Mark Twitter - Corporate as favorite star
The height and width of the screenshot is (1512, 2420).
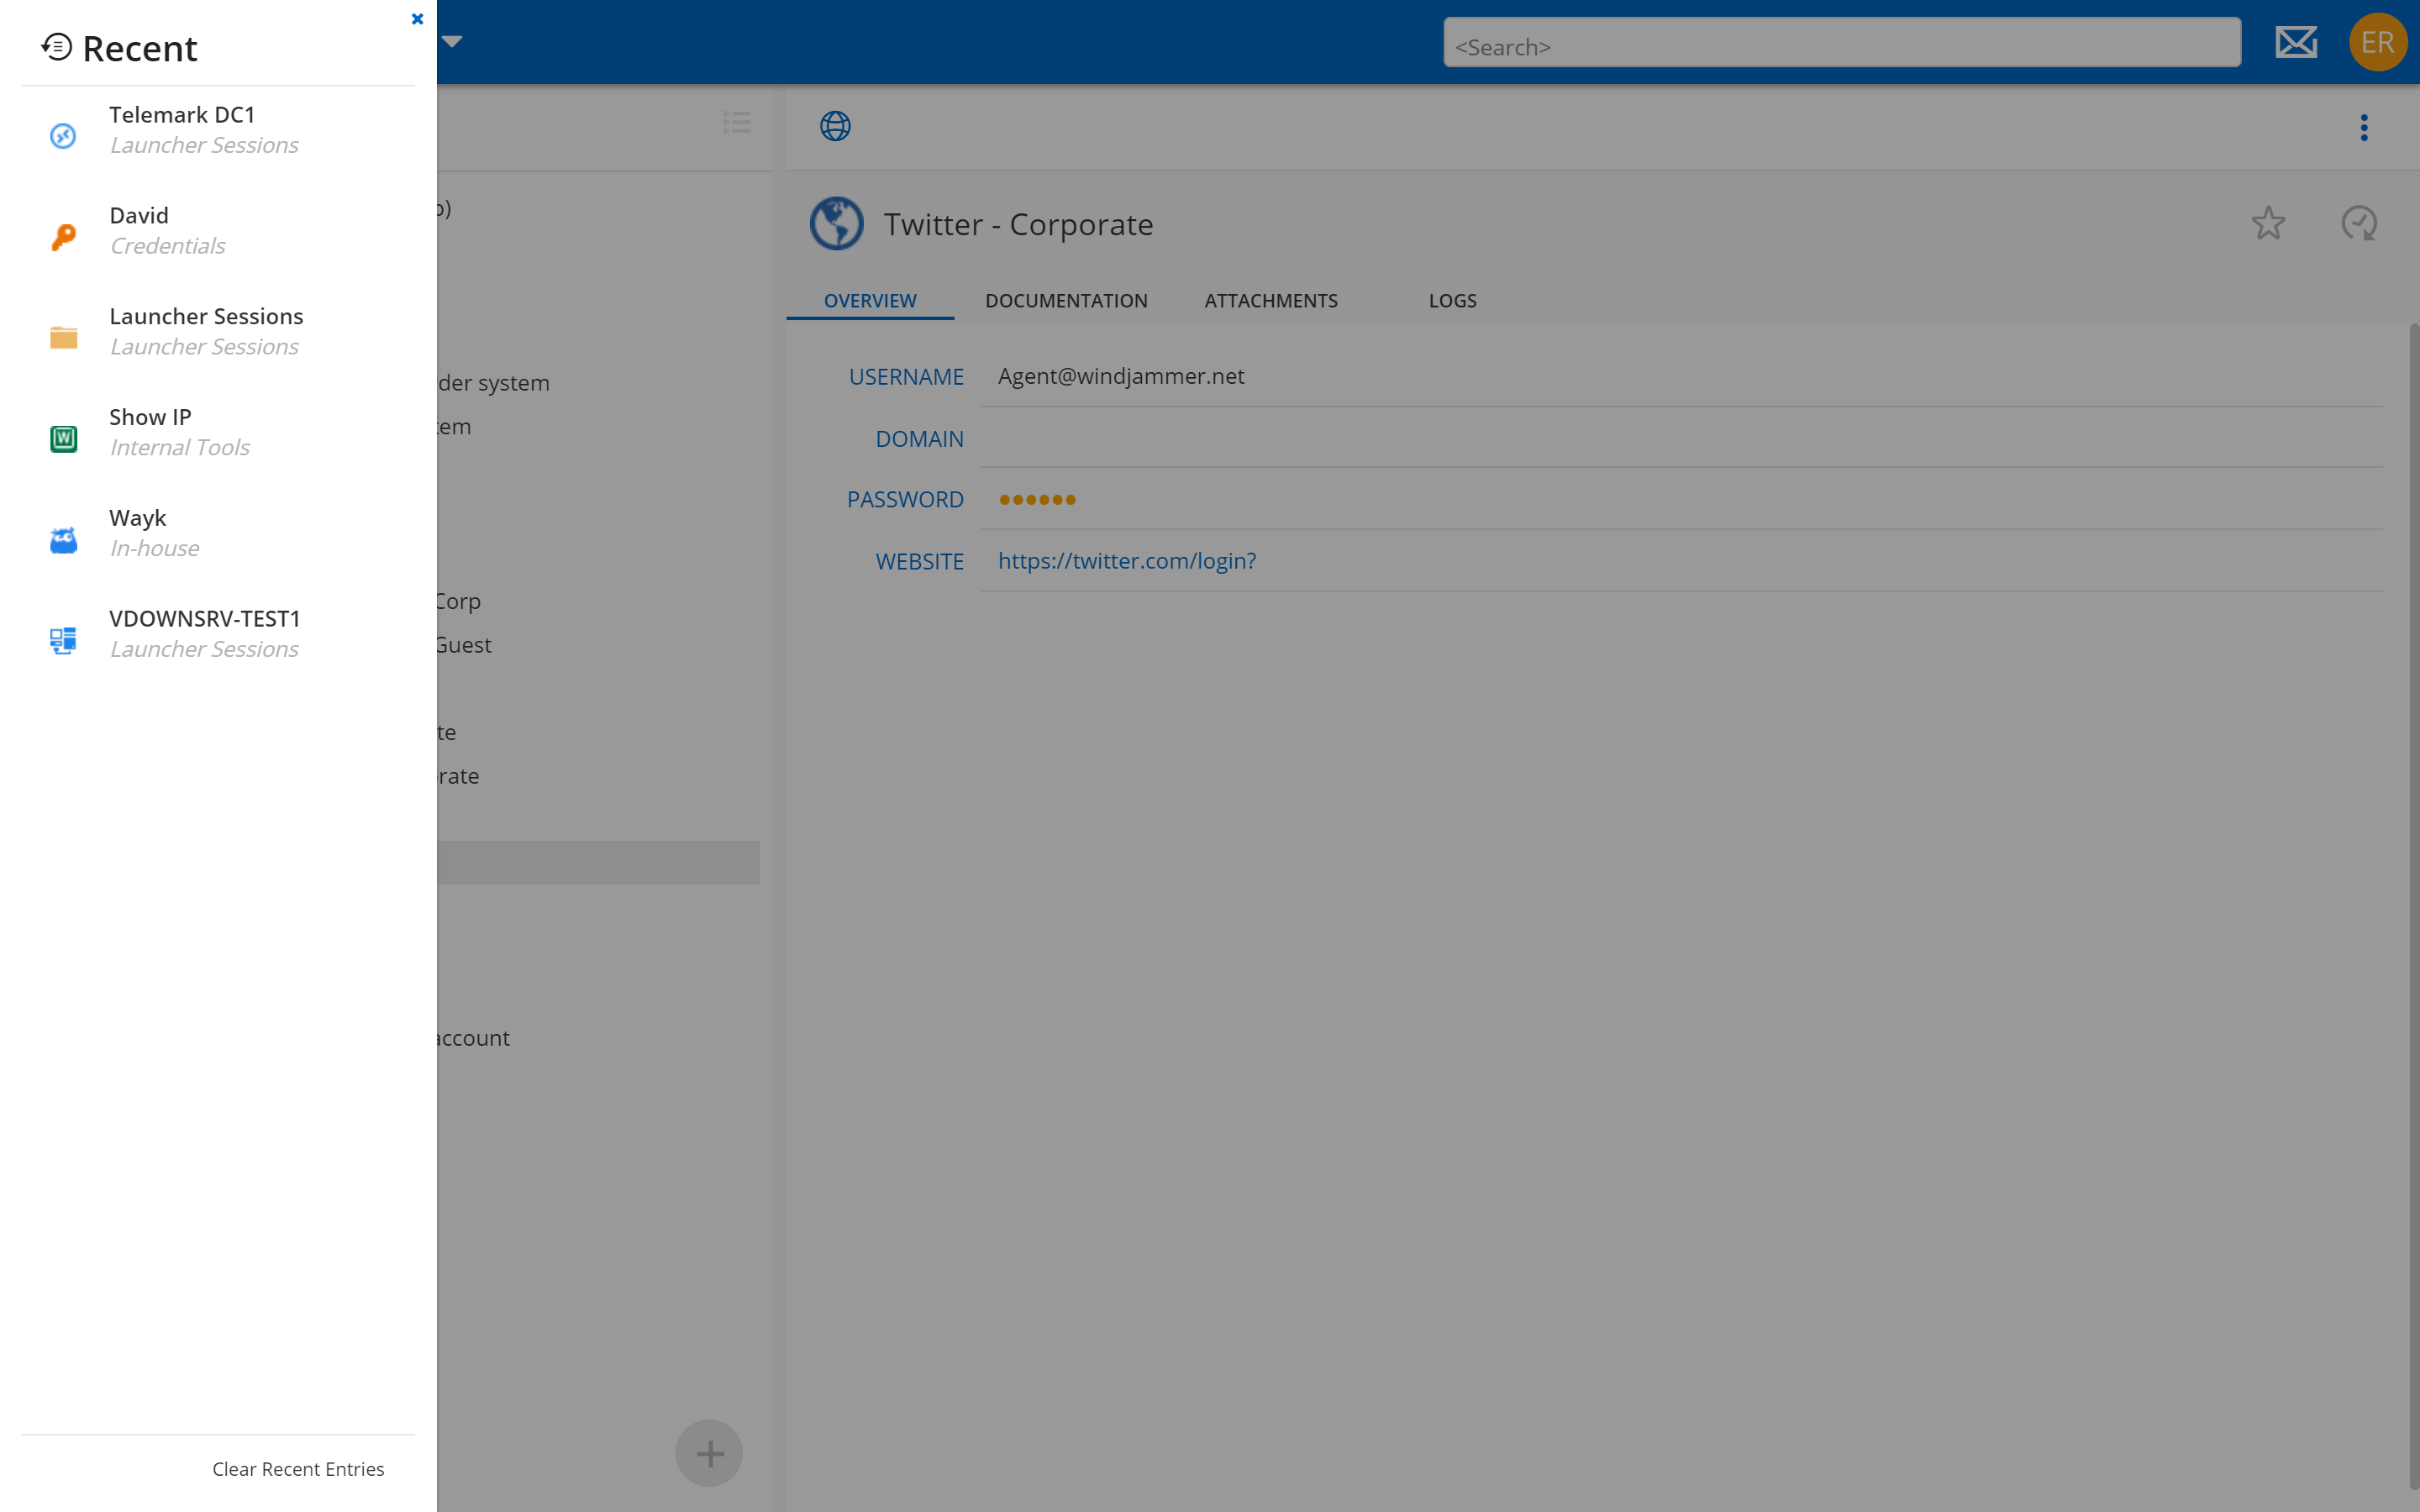[x=2268, y=223]
